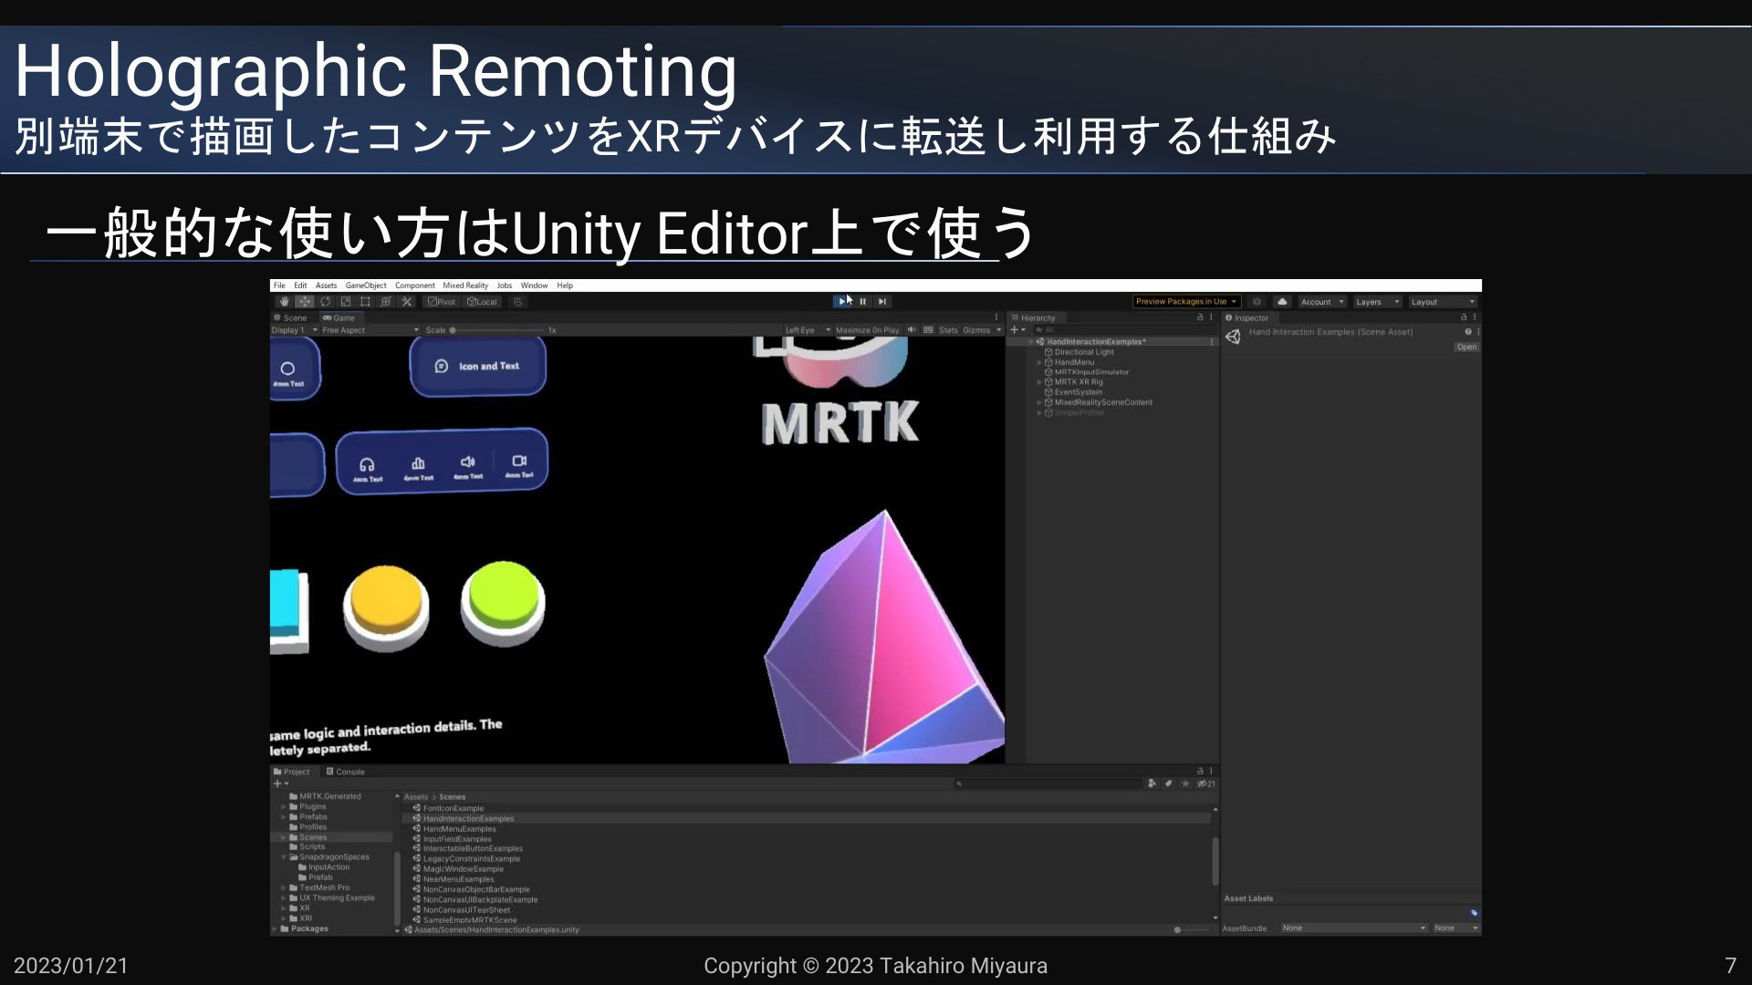Click the Unity scene asset icon in Inspector
Viewport: 1752px width, 985px height.
tap(1233, 337)
